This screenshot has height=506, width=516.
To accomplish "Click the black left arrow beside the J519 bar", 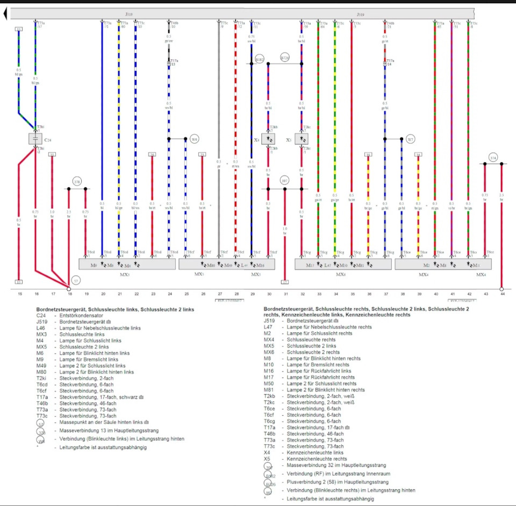I will point(5,14).
